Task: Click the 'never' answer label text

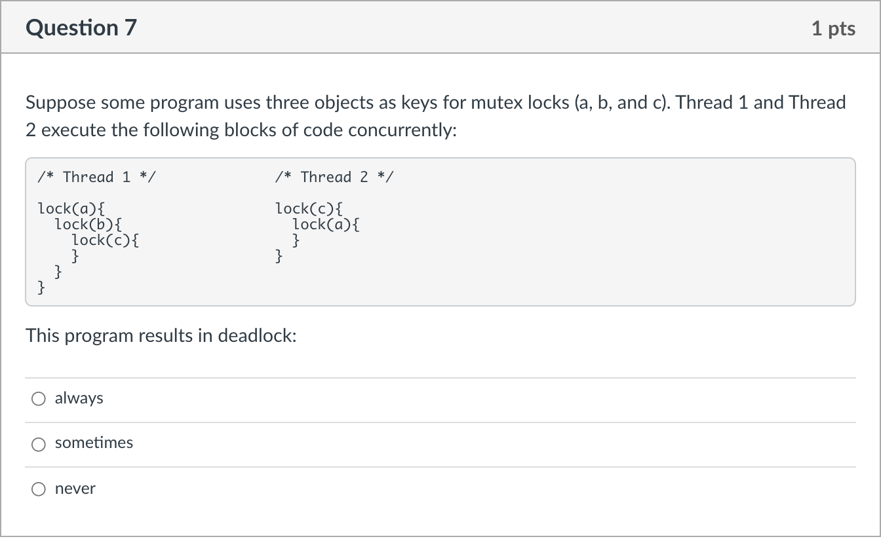Action: click(75, 489)
